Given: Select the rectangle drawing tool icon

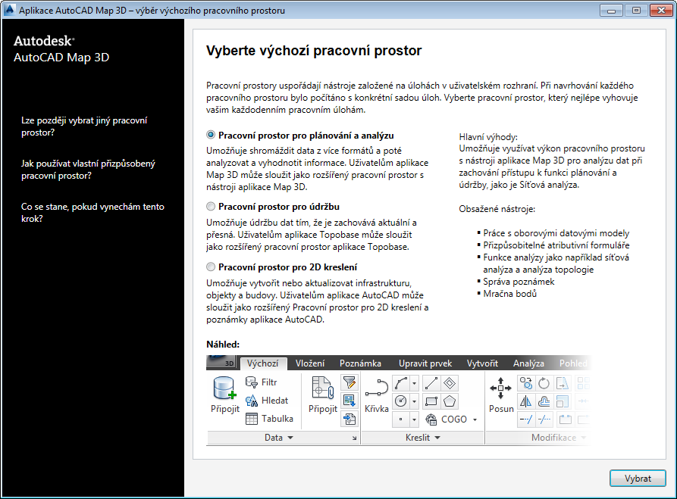Looking at the screenshot, I should point(431,401).
